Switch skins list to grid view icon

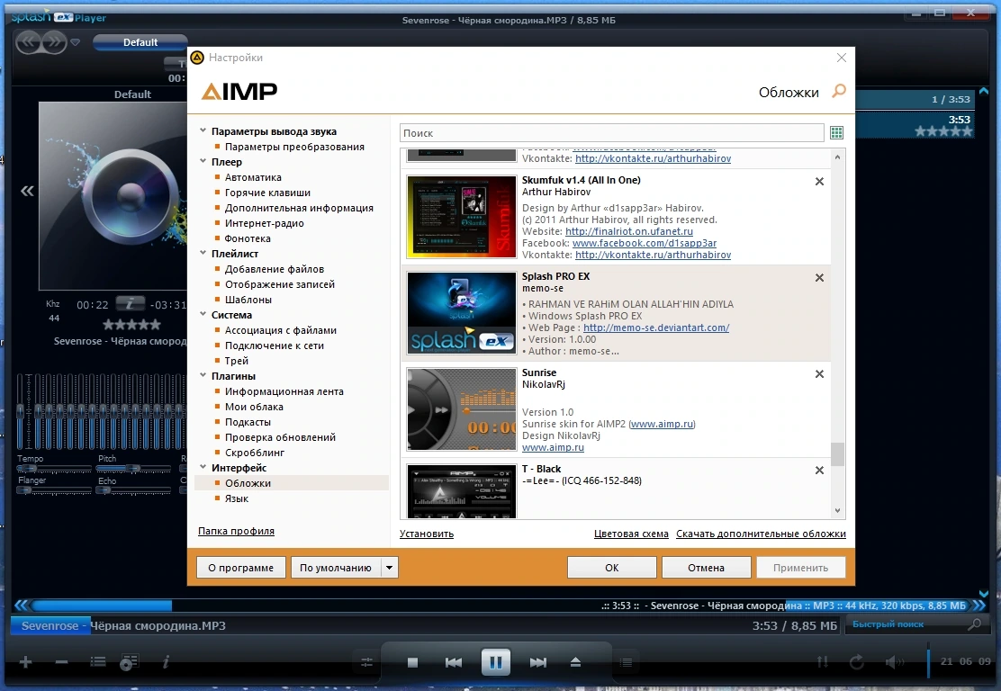(836, 133)
